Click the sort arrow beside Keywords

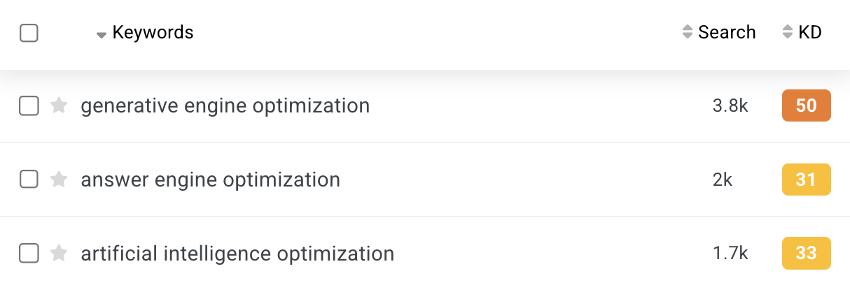[102, 34]
